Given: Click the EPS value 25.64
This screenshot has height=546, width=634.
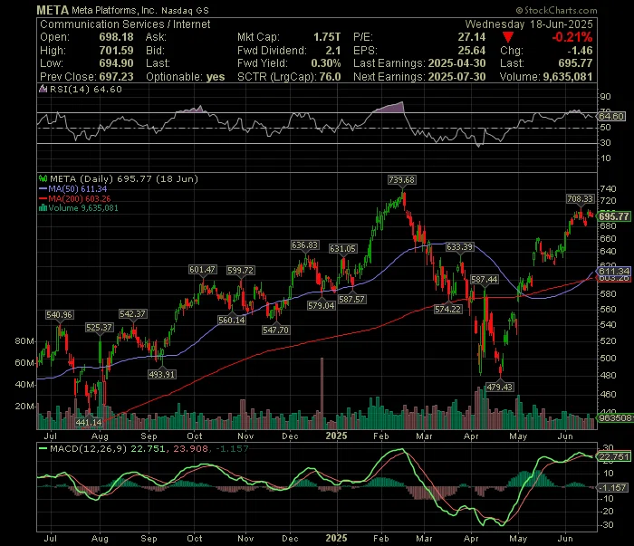Looking at the screenshot, I should pos(472,51).
